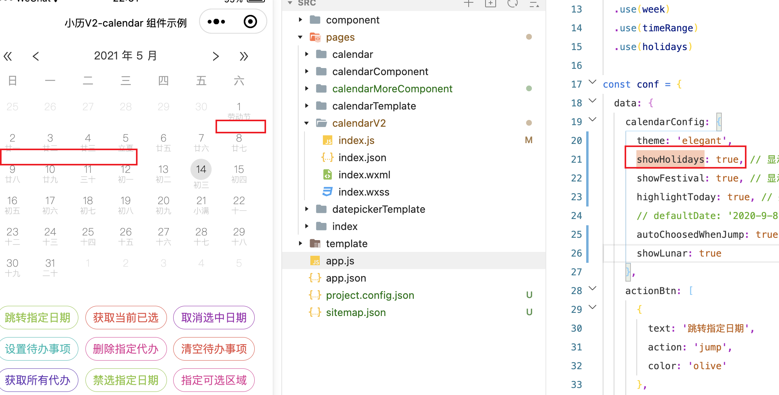Click the 跳转指定日期 button
The image size is (779, 395).
point(39,318)
